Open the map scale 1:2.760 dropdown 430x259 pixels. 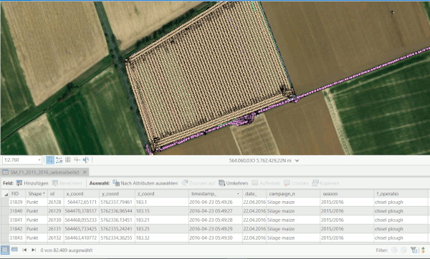point(39,160)
